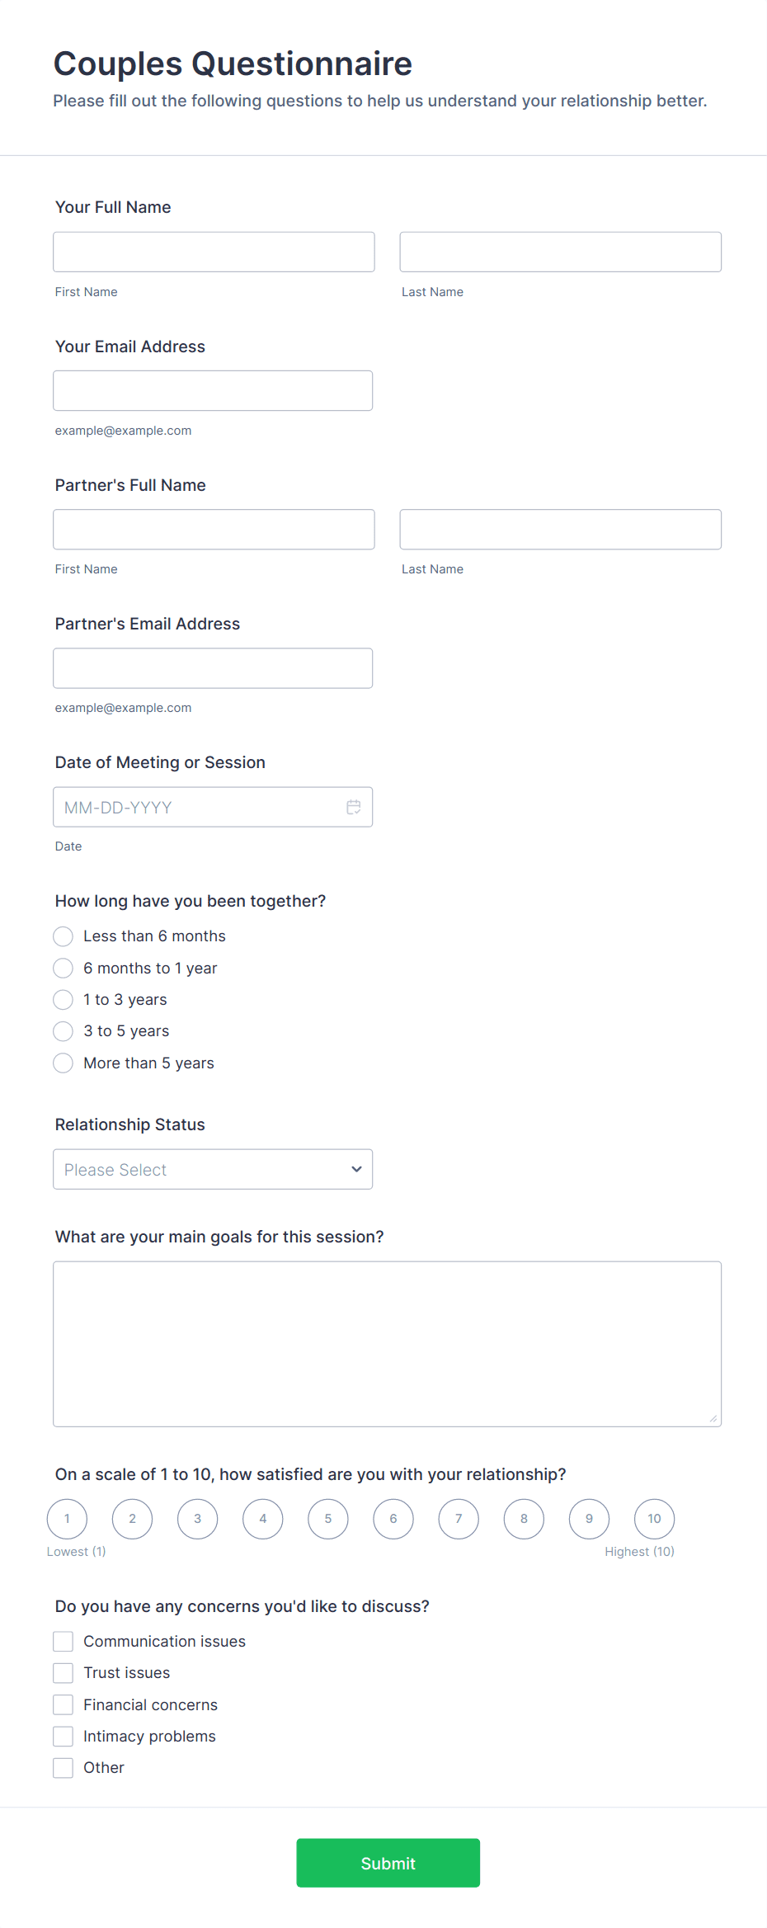Tick the Intimacy problems checkbox
The height and width of the screenshot is (1928, 767).
click(x=63, y=1736)
